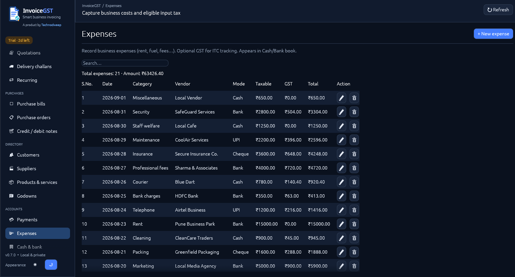Click the Date column header
The height and width of the screenshot is (277, 515).
pos(107,84)
